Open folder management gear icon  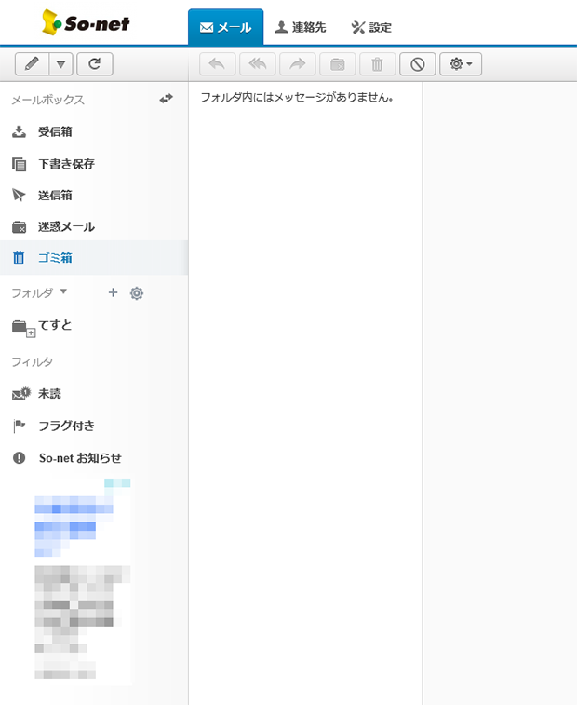137,293
